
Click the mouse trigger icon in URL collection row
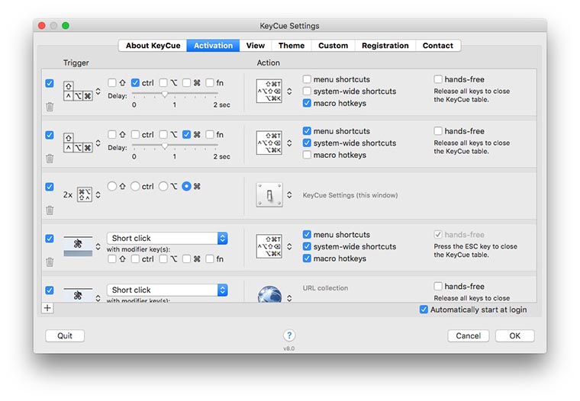coord(78,295)
